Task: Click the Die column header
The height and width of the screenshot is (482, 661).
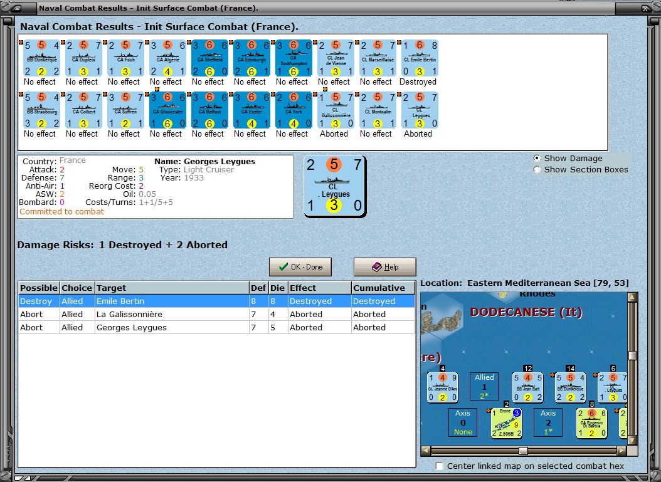Action: click(x=278, y=288)
